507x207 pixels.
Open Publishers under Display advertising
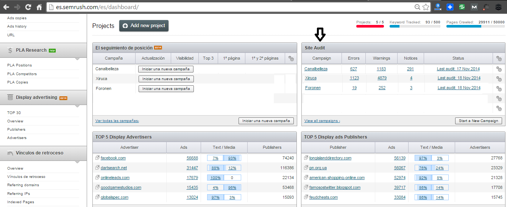tap(16, 130)
